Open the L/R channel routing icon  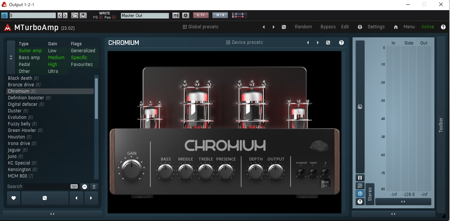[239, 15]
